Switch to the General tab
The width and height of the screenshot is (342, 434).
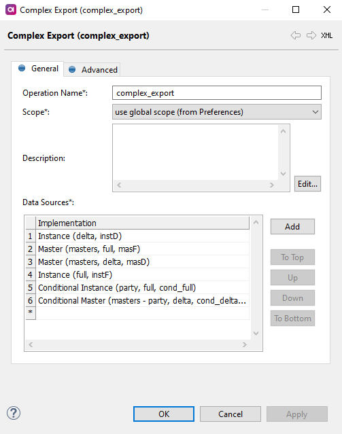coord(37,69)
